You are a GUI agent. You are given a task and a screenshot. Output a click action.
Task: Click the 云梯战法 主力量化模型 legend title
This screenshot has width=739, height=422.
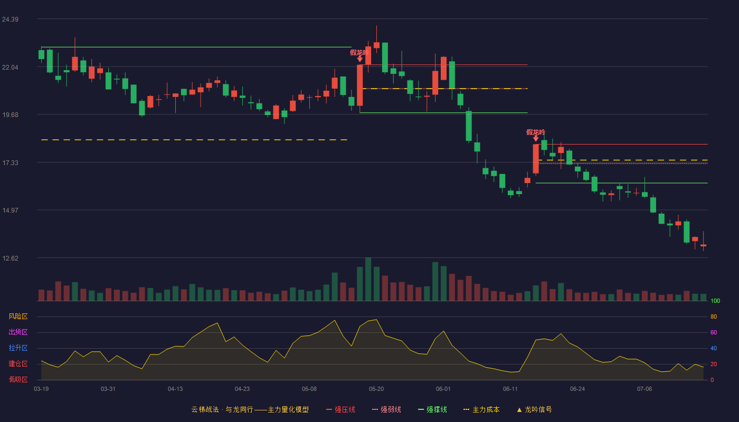point(250,409)
